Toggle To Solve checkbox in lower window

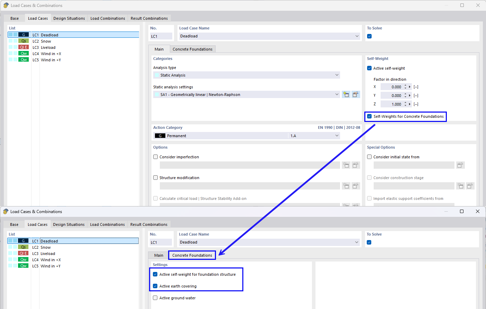(x=369, y=242)
